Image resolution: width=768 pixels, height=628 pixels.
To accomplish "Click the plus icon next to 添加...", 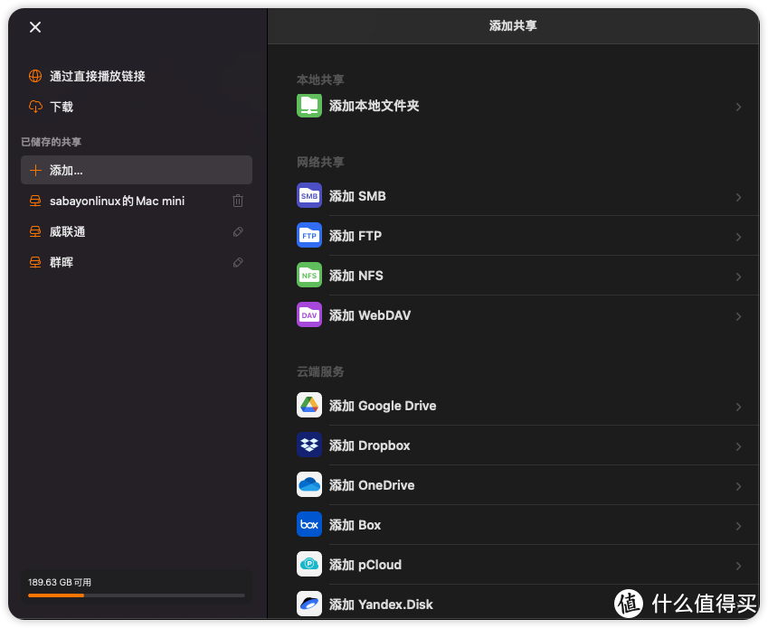I will (x=36, y=170).
